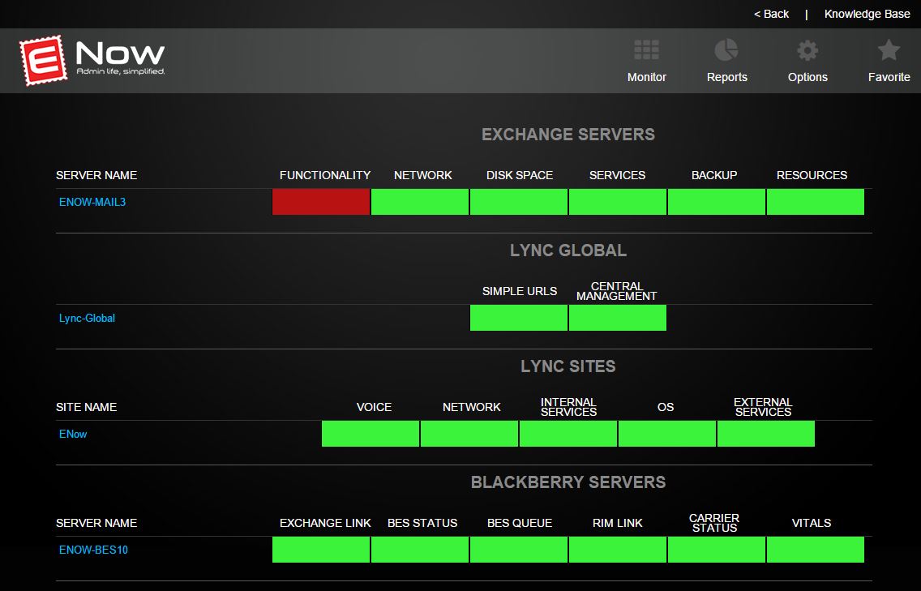
Task: Click the Reports menu label
Action: pos(726,77)
